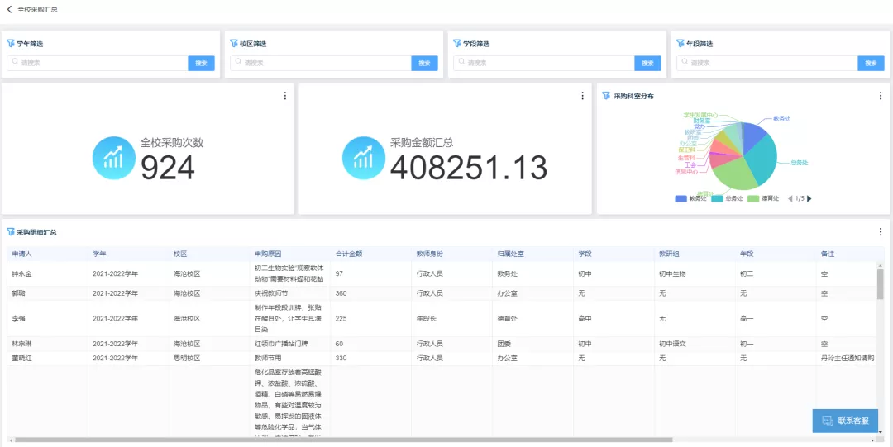
Task: Toggle 德育处 legend item in pie chart
Action: pos(764,198)
